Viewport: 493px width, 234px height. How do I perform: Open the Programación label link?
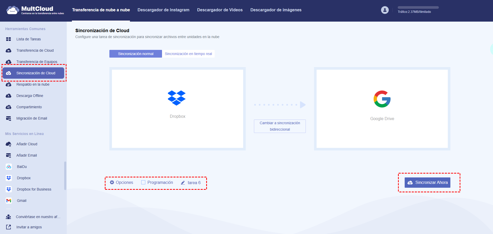(x=160, y=182)
